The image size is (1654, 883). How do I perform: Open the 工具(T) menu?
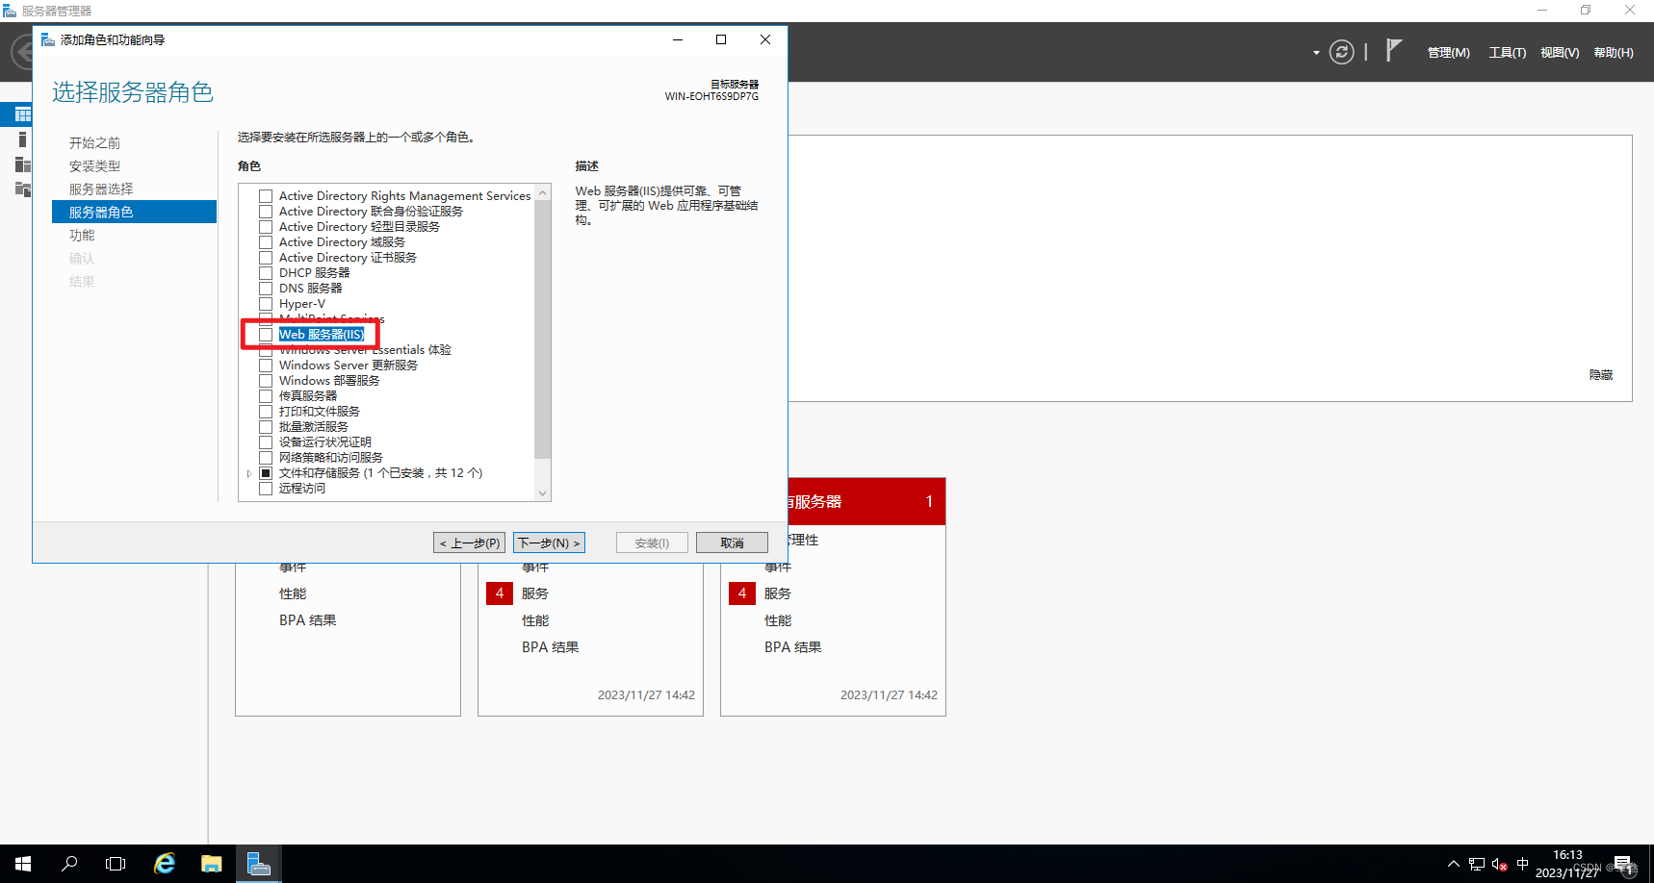coord(1507,53)
